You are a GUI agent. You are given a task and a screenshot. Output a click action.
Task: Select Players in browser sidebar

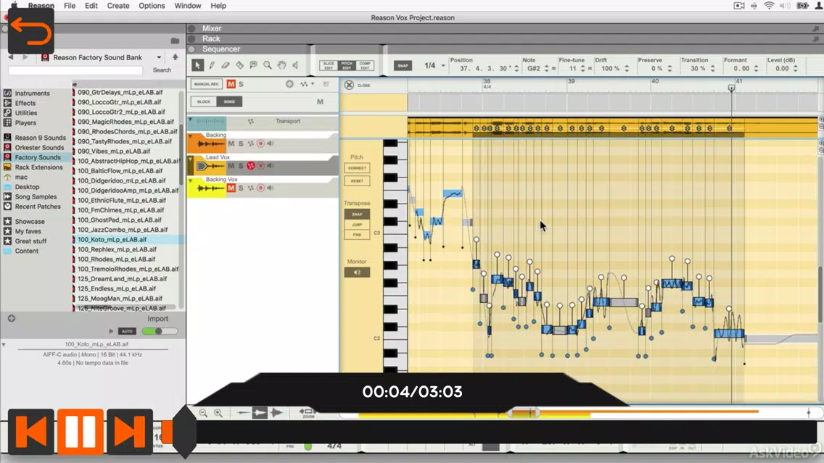coord(26,122)
